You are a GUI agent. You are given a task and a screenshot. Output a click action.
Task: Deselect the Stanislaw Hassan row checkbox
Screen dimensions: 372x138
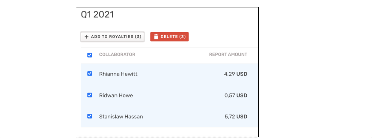tap(90, 116)
